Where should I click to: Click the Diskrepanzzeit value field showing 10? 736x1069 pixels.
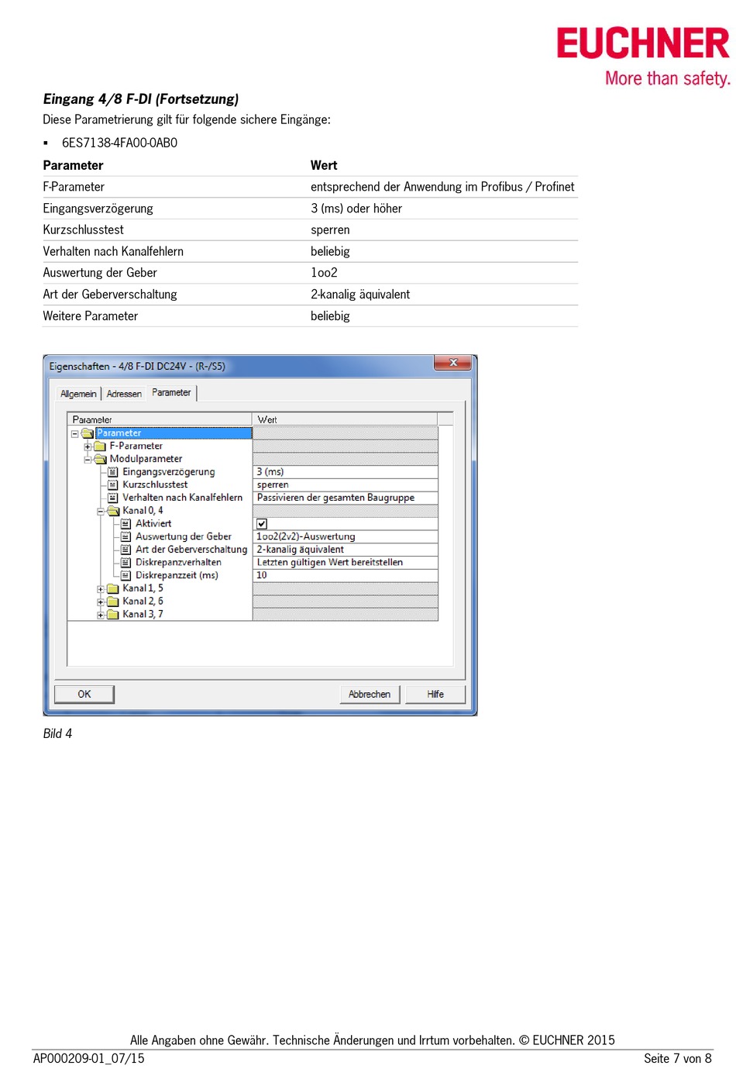click(346, 575)
